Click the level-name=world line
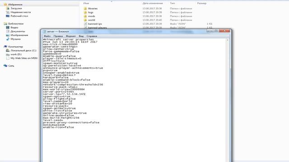Viewport: 289px width, 162px height. click(57, 101)
